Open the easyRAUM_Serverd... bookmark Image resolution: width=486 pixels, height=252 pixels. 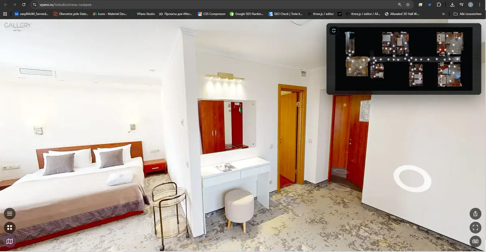tap(31, 14)
